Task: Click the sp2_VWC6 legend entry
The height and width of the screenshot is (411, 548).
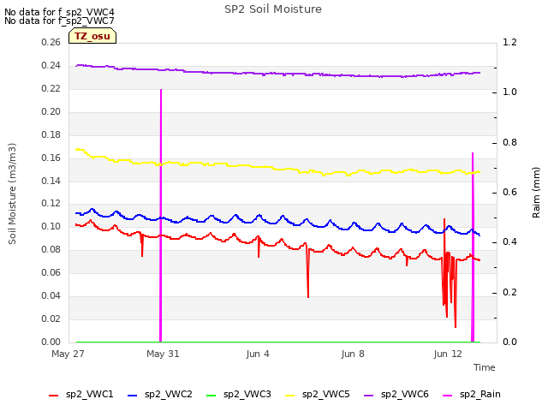Action: point(396,395)
